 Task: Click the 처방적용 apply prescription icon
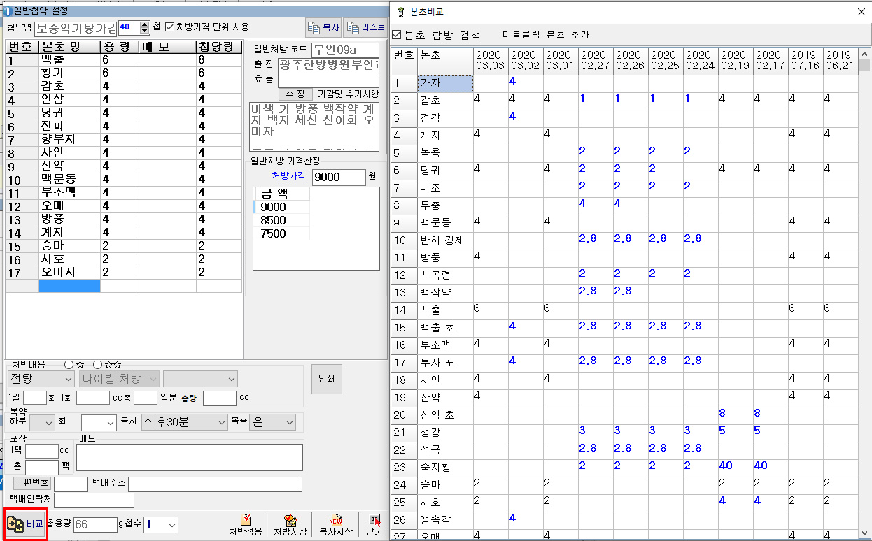click(245, 524)
